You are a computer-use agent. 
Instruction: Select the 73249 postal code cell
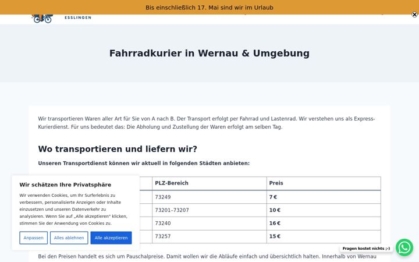[210, 197]
